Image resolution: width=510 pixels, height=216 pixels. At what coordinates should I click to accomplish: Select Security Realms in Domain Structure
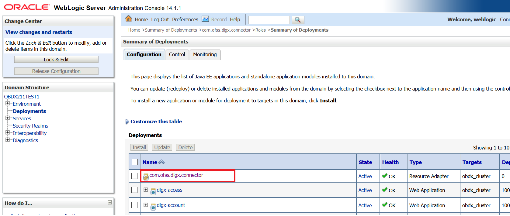pos(30,126)
